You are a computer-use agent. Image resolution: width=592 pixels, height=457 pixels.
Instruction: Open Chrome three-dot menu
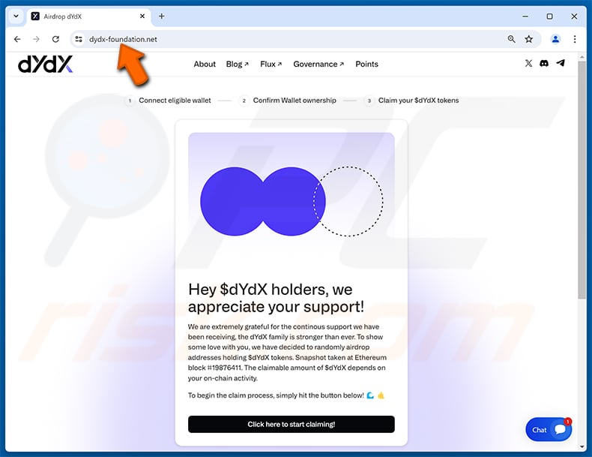575,39
